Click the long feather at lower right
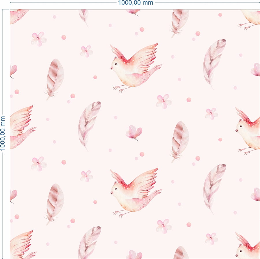260x259 pixels. click(x=214, y=189)
